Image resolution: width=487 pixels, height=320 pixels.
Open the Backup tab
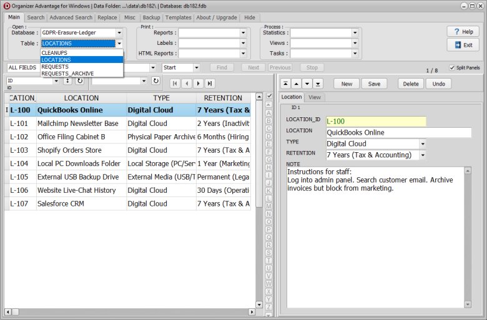(x=151, y=17)
